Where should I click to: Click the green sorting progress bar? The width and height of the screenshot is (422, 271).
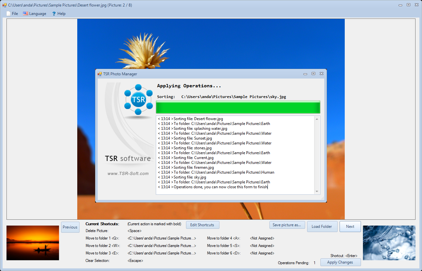click(x=238, y=107)
